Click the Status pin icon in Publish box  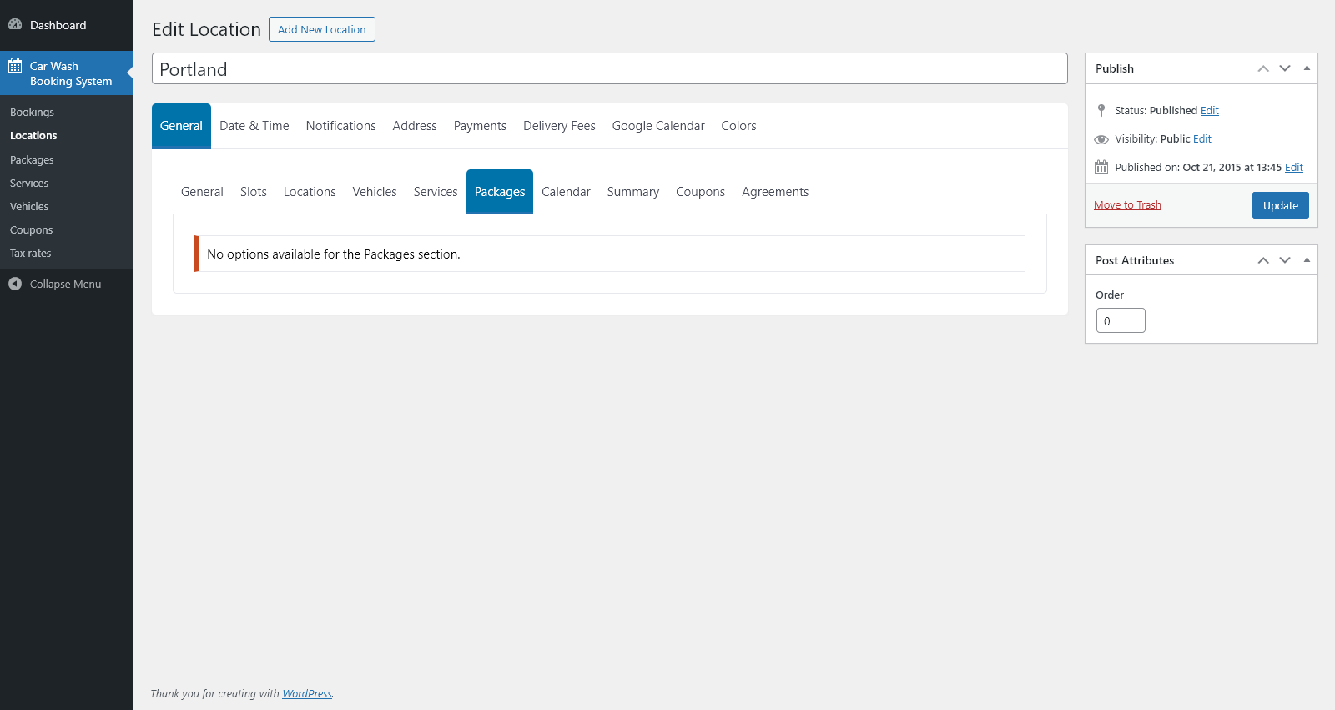coord(1101,110)
